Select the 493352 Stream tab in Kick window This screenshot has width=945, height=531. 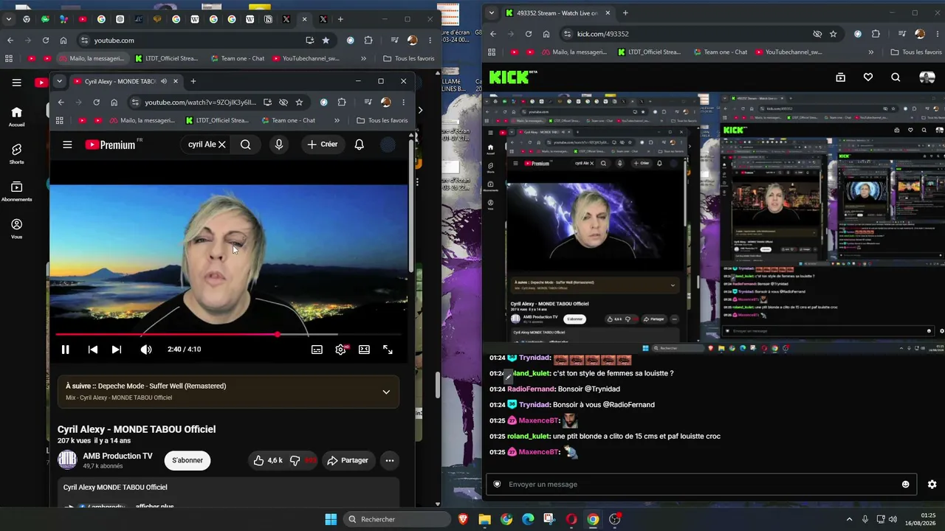point(559,13)
